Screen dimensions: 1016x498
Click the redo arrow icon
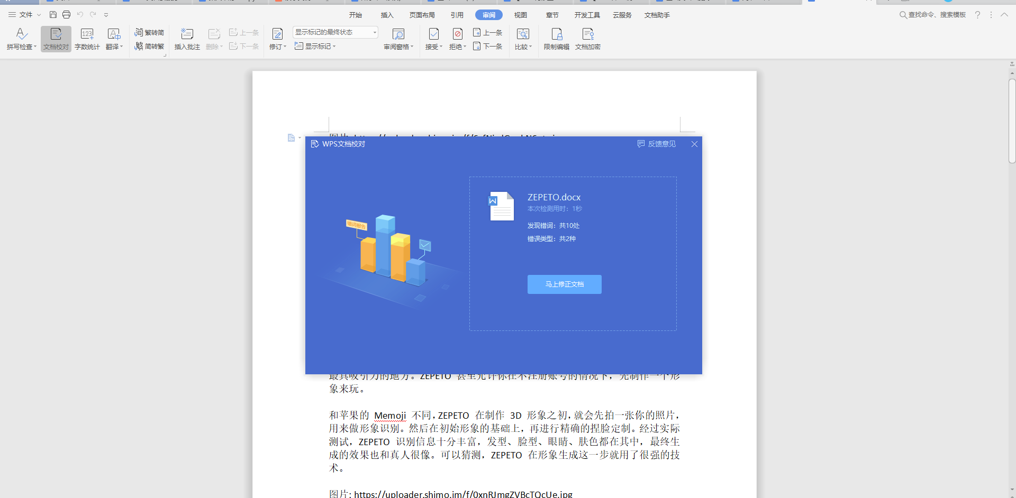(x=93, y=15)
